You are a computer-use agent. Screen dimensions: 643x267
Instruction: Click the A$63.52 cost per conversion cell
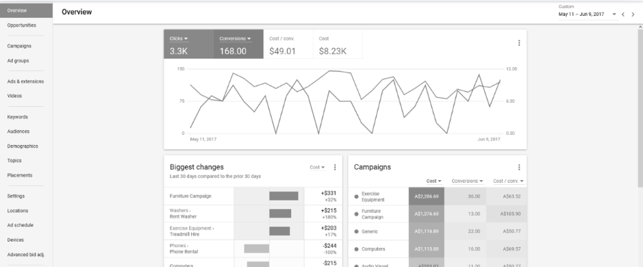[507, 196]
